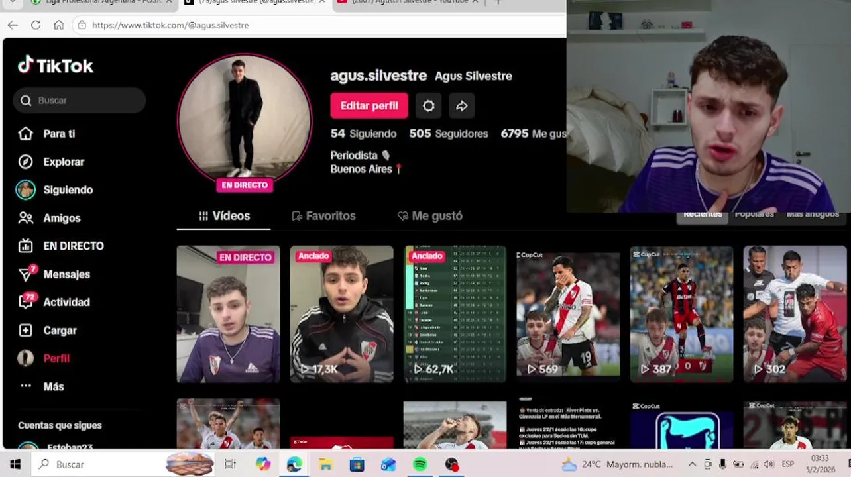The image size is (851, 477).
Task: Close the Liga Profesional Argentina tab
Action: [168, 2]
